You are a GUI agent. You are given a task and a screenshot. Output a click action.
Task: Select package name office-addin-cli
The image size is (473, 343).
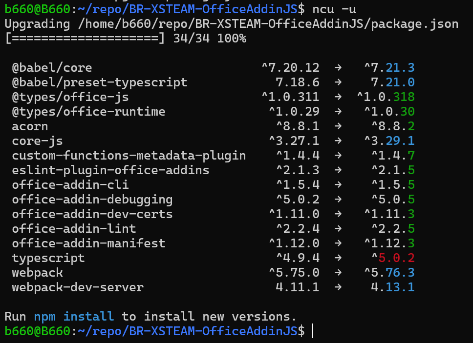70,185
